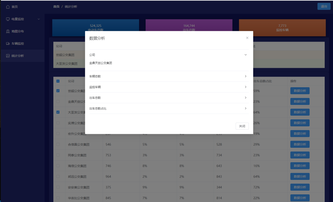The image size is (333, 202).
Task: Click 数据分析 button for 华吉比公交集团
Action: tap(300, 198)
